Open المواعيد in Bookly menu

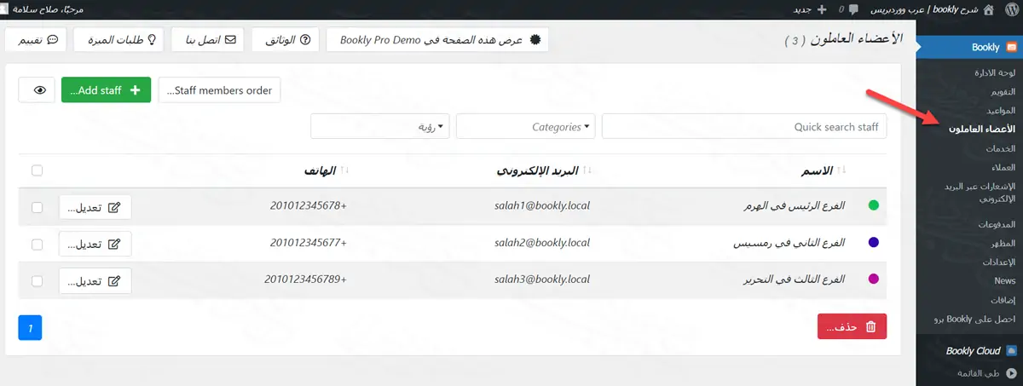1000,111
